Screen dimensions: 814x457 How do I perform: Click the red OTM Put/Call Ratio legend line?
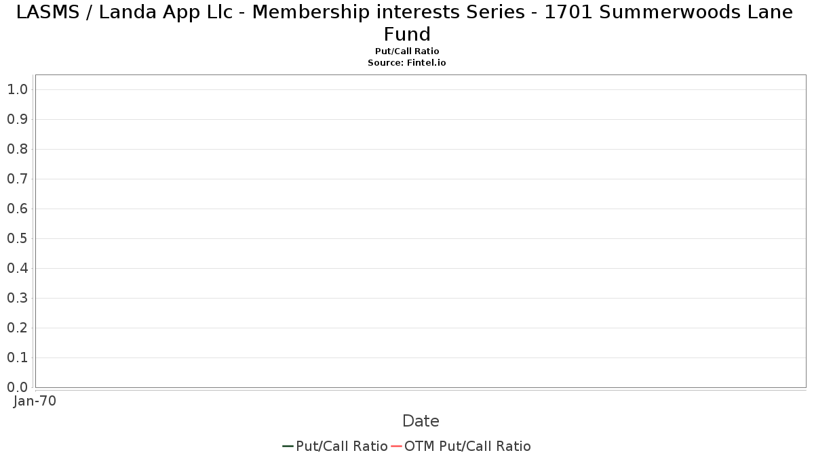[x=396, y=446]
